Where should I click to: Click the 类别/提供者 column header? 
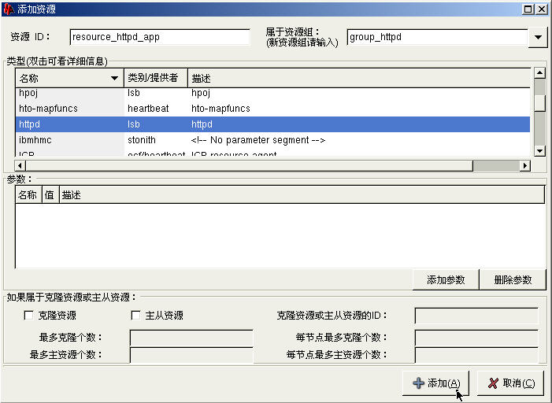155,79
